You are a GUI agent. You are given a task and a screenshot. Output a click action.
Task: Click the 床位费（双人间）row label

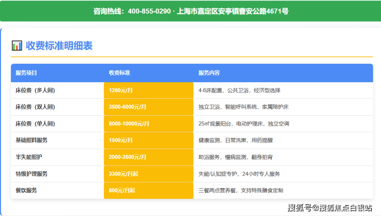pos(36,107)
